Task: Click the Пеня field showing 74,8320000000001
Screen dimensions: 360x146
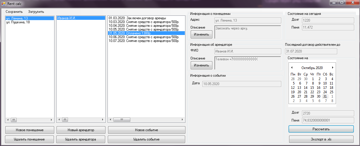Action: pos(328,120)
